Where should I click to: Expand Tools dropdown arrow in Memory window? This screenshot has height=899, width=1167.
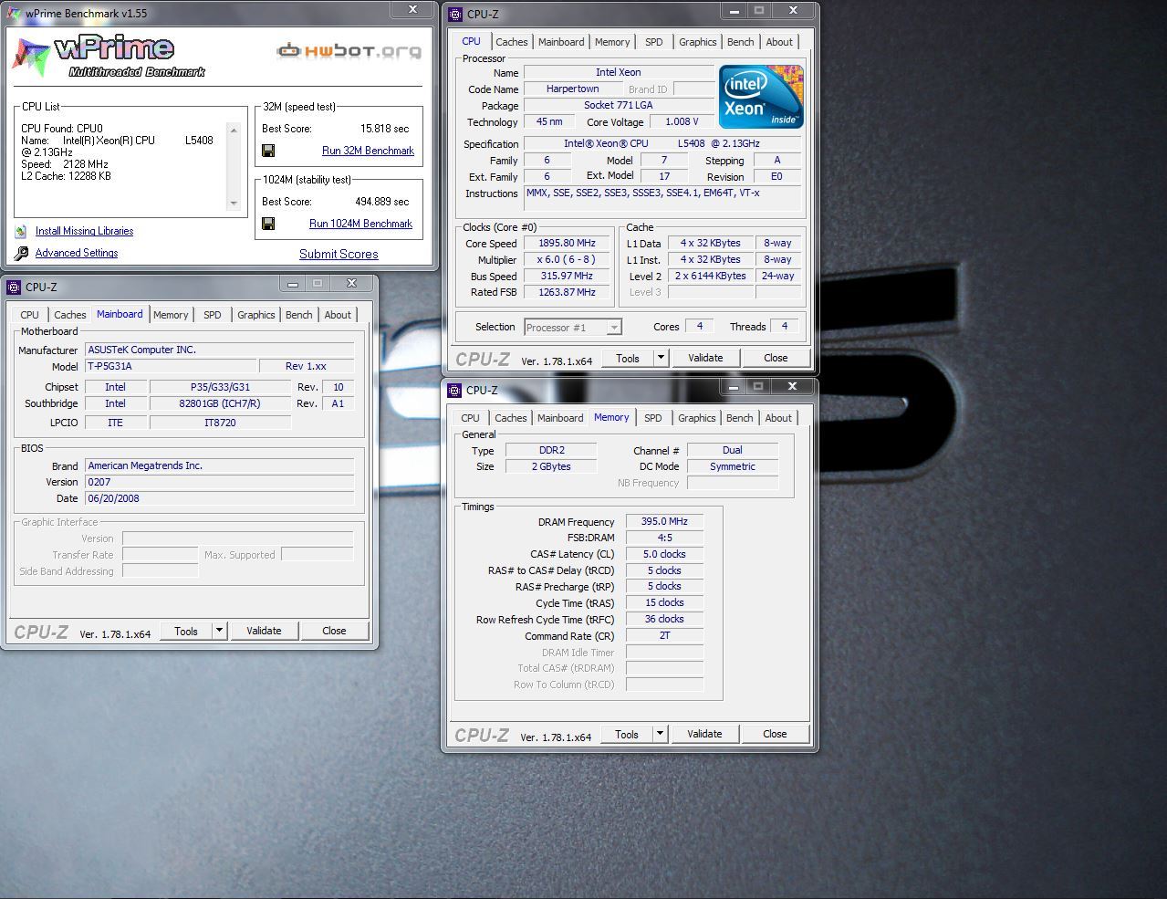pos(660,734)
